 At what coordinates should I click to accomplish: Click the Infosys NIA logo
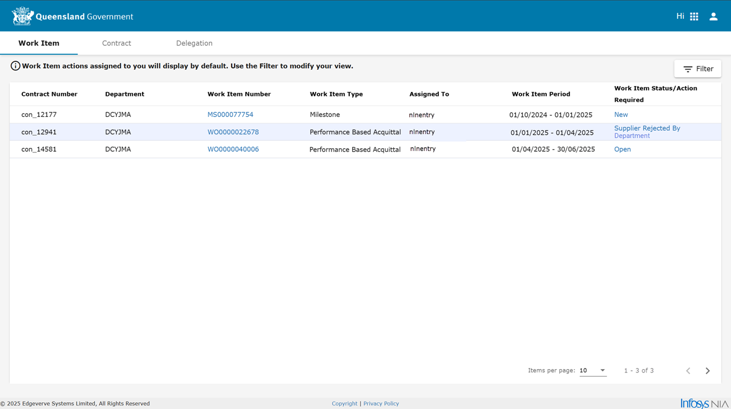704,403
